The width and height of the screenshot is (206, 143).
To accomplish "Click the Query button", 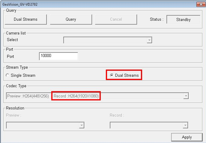I will (71, 19).
